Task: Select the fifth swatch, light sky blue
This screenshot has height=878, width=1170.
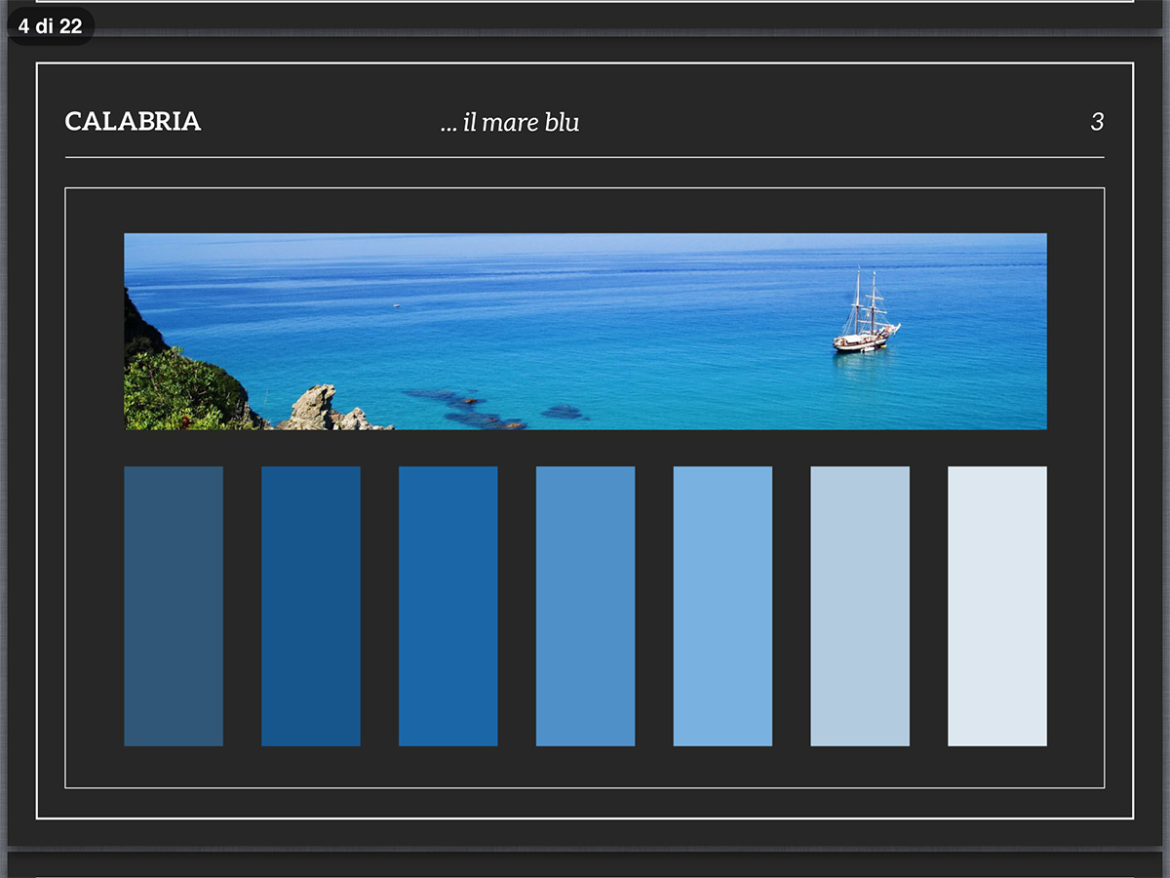Action: [x=722, y=606]
